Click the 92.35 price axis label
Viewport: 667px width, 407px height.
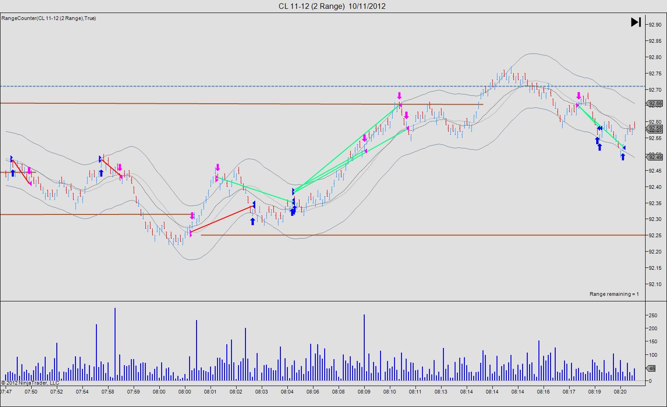(655, 203)
